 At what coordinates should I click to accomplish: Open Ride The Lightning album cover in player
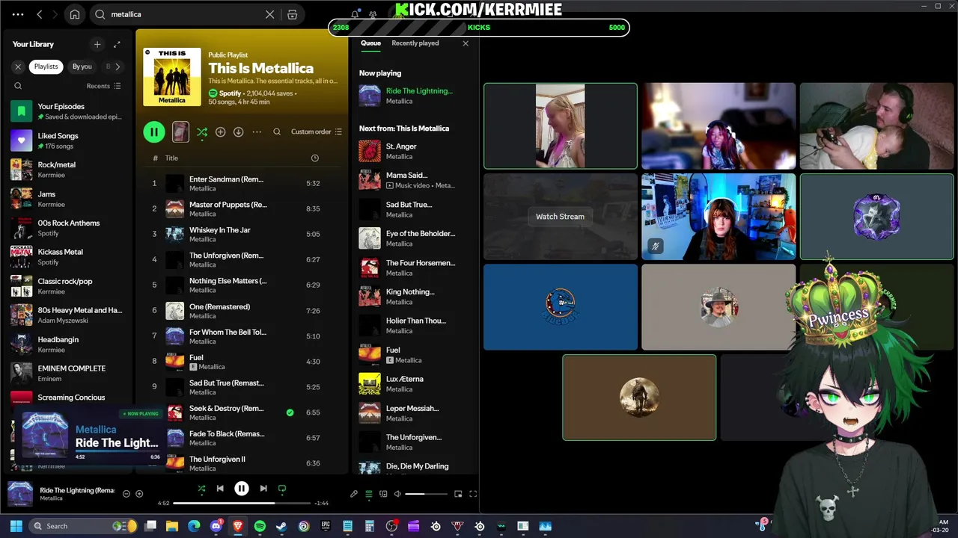pyautogui.click(x=20, y=494)
